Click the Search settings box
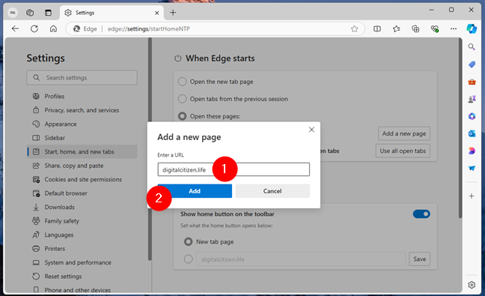Screen dimensions: 485x296 tap(82, 78)
